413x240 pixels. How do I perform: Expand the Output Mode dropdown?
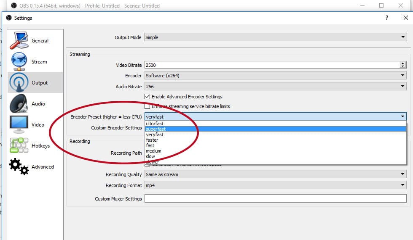point(276,37)
